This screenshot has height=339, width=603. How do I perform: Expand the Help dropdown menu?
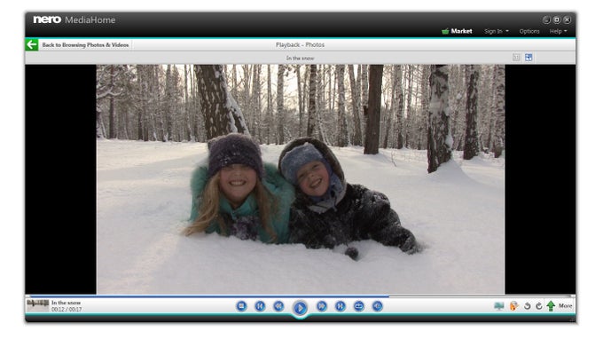pos(558,31)
